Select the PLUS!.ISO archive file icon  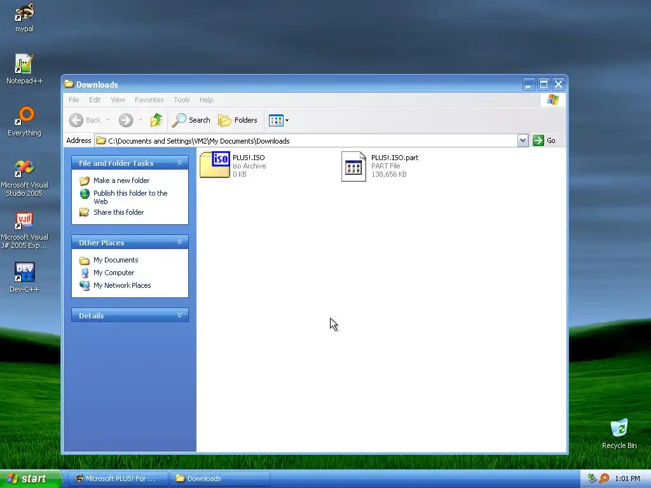(215, 165)
